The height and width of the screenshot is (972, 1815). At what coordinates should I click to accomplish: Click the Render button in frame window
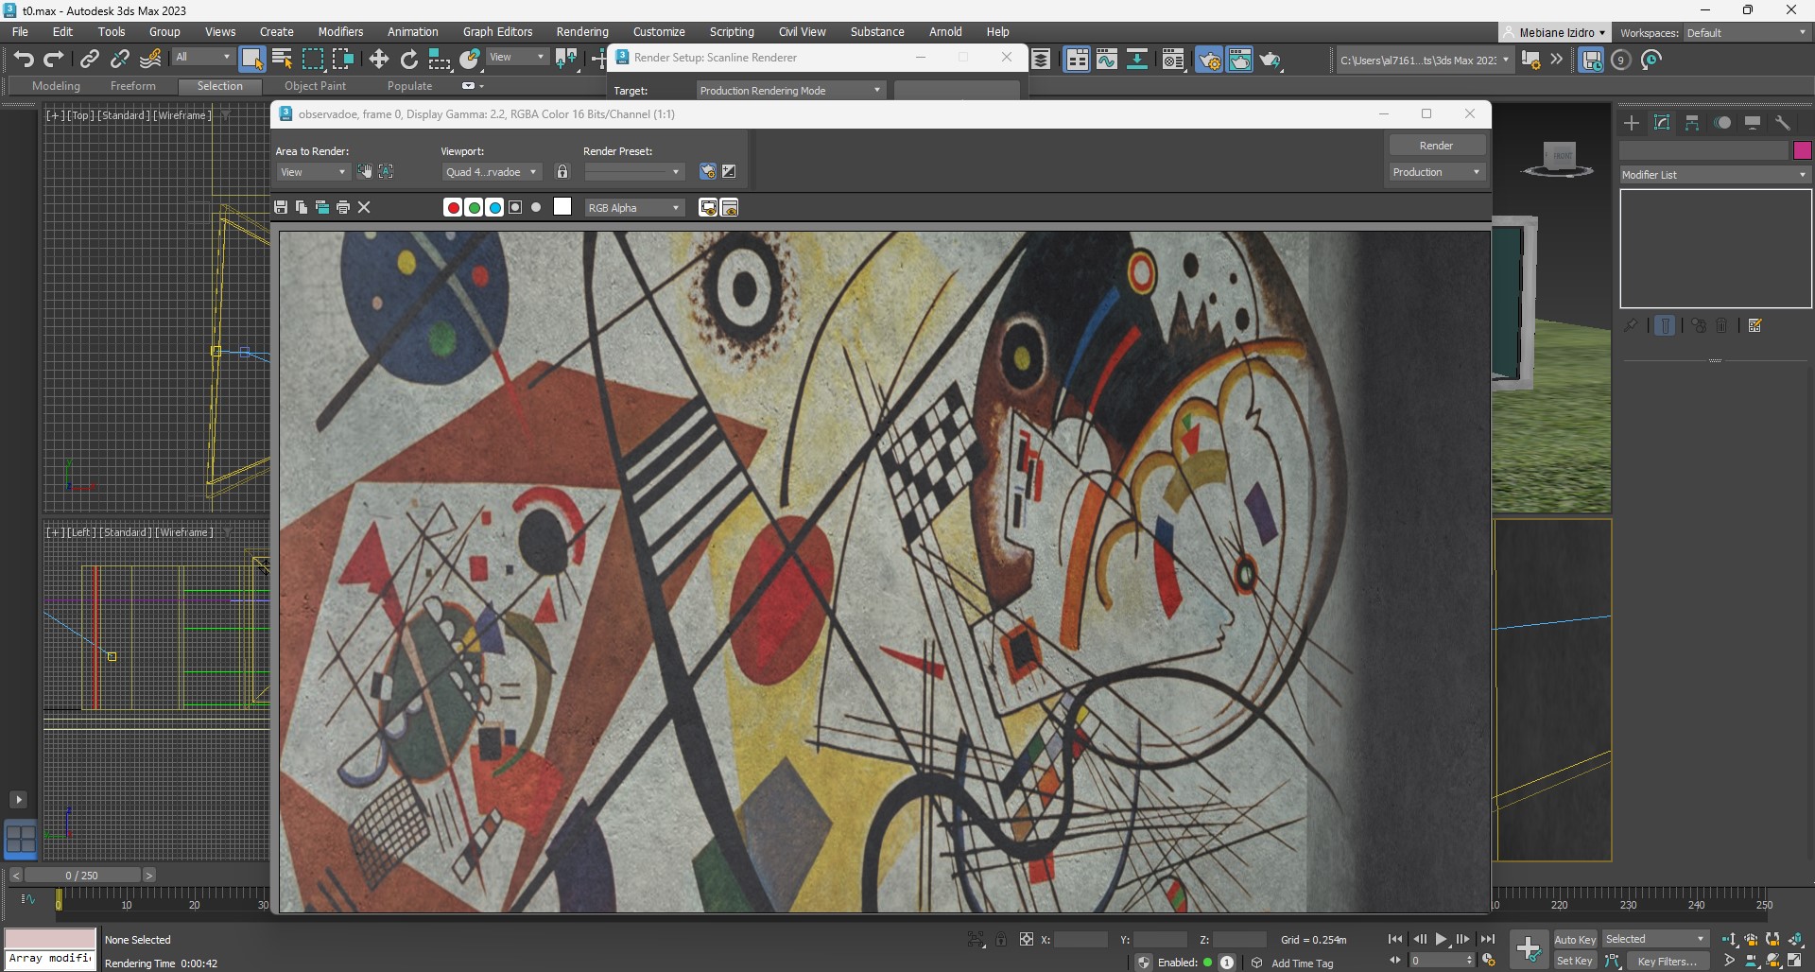pyautogui.click(x=1437, y=146)
